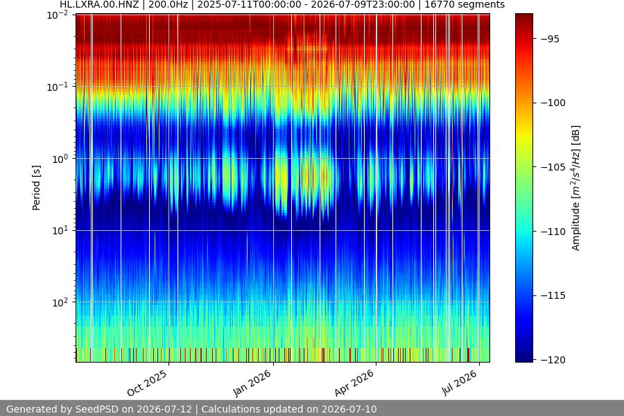Click the 'Period [s]' y-axis label
624x416 pixels.
[x=36, y=188]
